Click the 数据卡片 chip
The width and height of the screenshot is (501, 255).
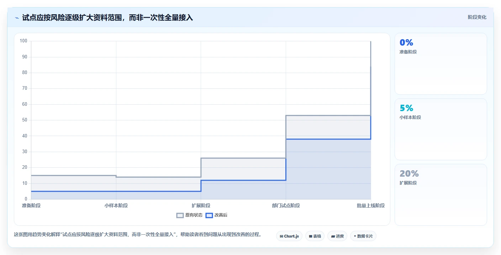(x=363, y=236)
